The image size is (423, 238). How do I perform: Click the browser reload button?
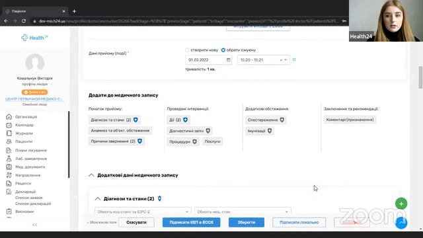[24, 20]
